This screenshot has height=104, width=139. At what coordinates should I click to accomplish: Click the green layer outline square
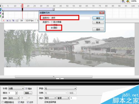(x=0, y=16)
